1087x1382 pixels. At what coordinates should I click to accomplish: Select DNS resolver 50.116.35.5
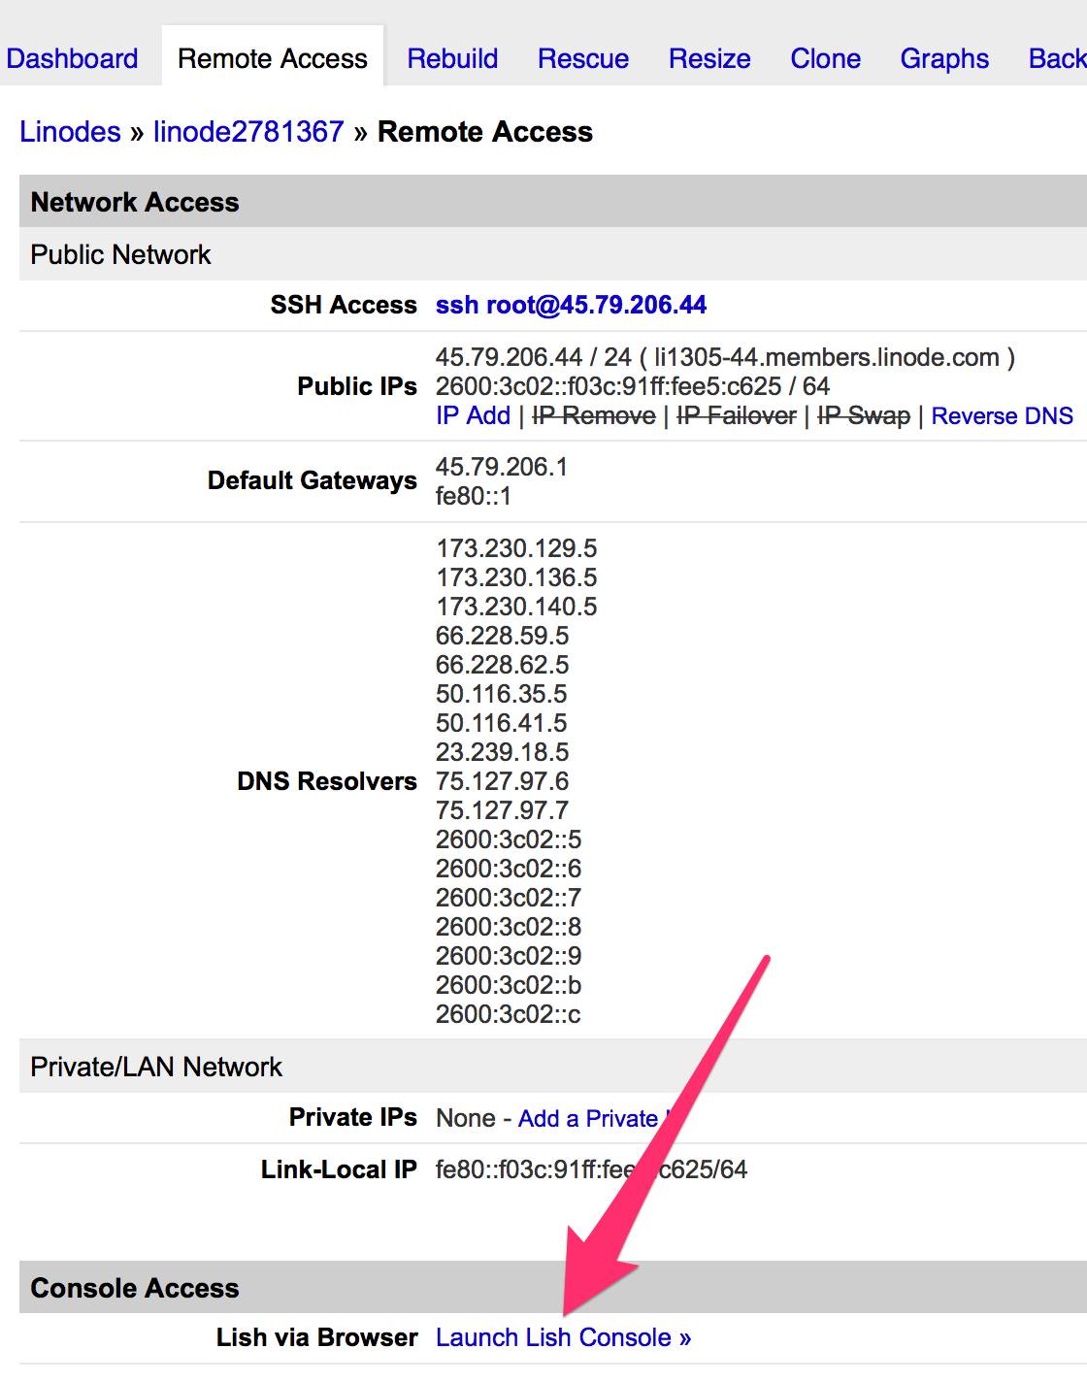(501, 694)
